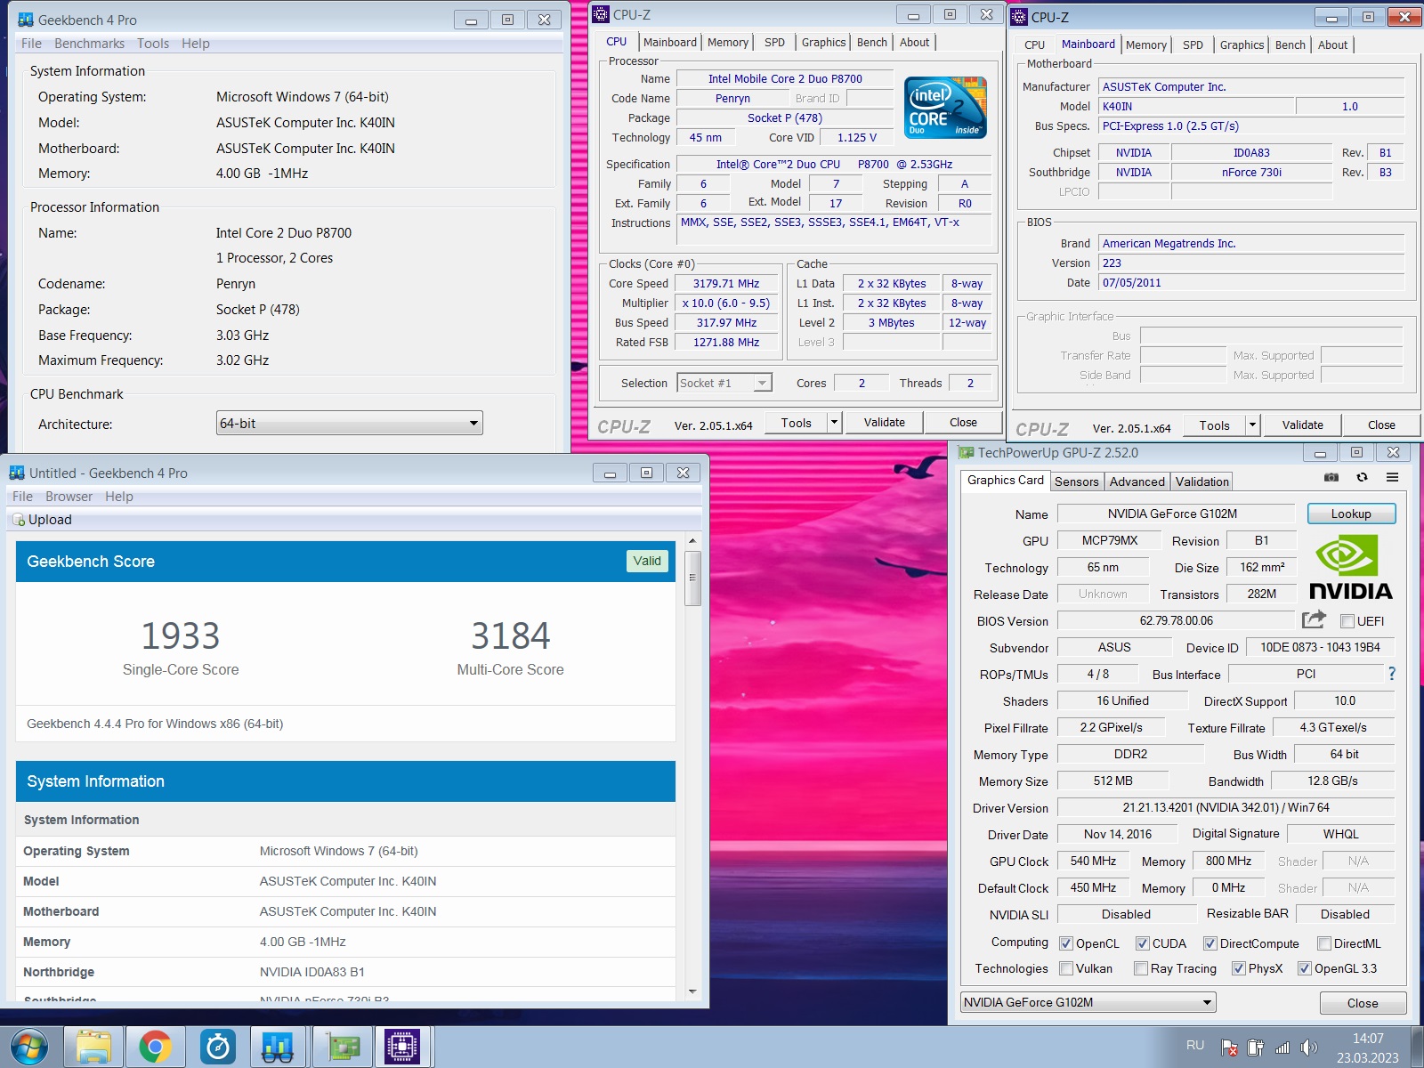1424x1068 pixels.
Task: Open the GPU-Z hamburger menu
Action: click(x=1392, y=478)
